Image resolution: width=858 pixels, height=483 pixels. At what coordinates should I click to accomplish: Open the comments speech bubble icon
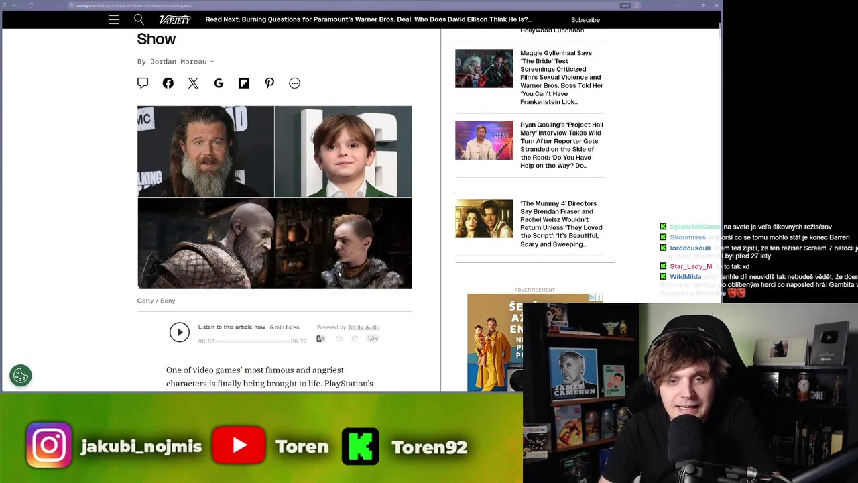[143, 83]
